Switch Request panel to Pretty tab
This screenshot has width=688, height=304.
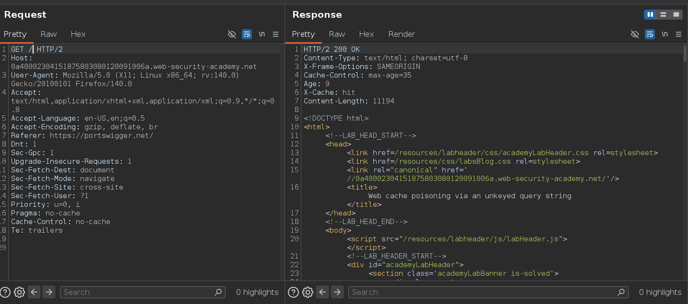(x=15, y=34)
